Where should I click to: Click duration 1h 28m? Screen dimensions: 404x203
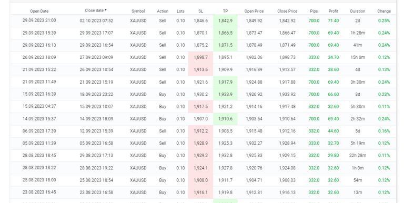[x=358, y=33]
